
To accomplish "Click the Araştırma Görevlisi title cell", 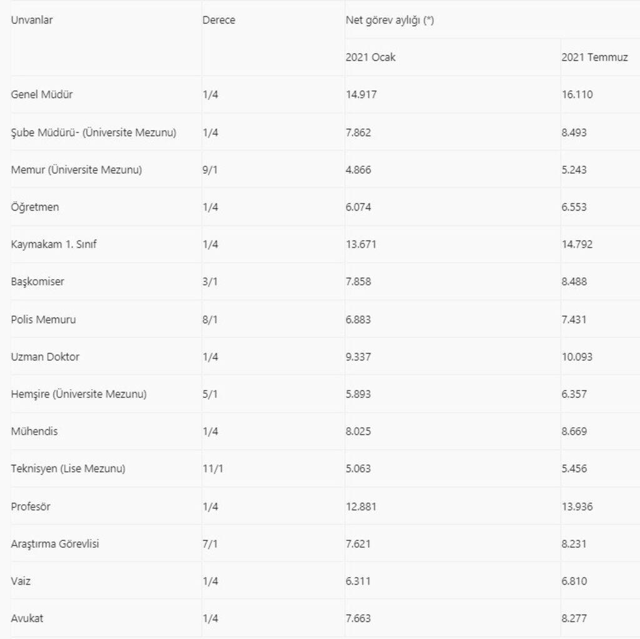I will pyautogui.click(x=55, y=543).
